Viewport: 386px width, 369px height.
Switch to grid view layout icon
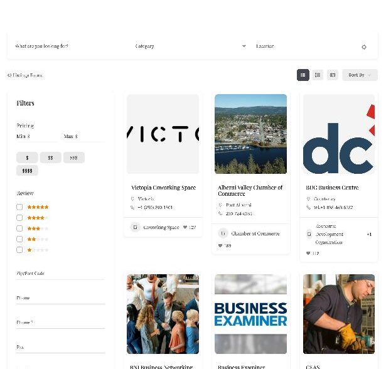(303, 75)
